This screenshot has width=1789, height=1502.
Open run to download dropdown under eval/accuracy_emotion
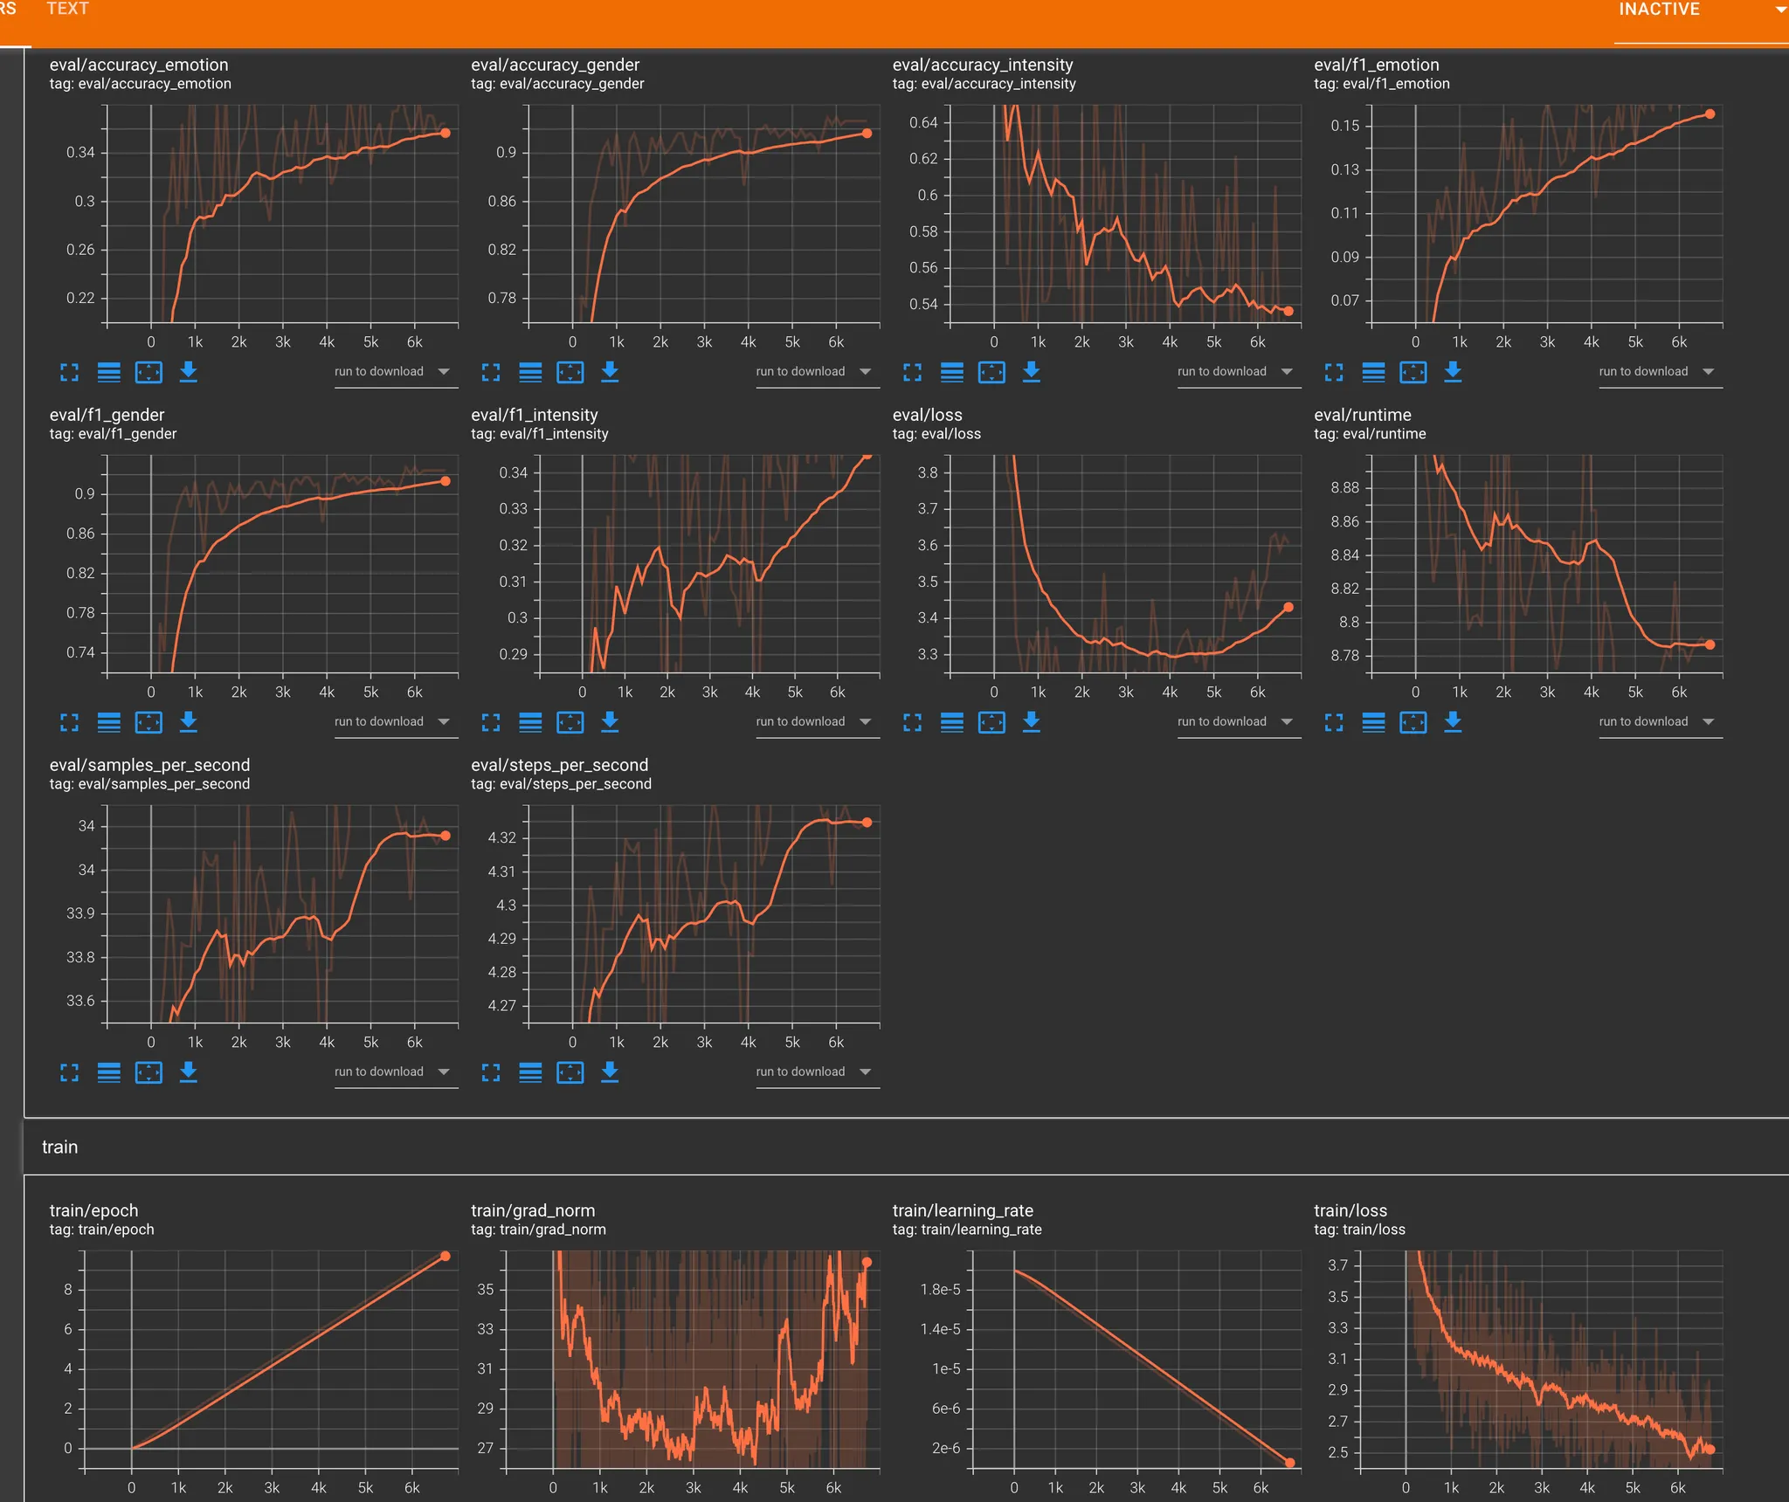pos(392,372)
